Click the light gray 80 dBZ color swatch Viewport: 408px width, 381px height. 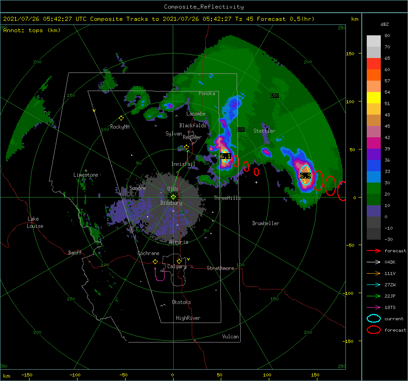coord(374,41)
